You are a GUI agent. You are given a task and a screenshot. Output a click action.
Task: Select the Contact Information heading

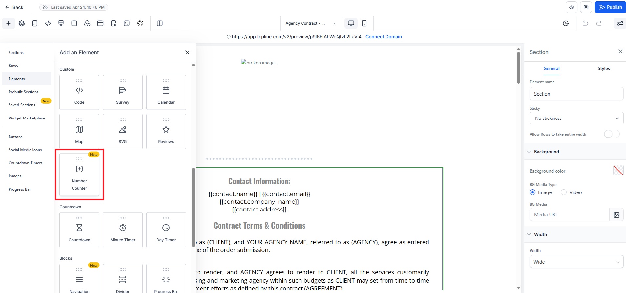tap(259, 181)
